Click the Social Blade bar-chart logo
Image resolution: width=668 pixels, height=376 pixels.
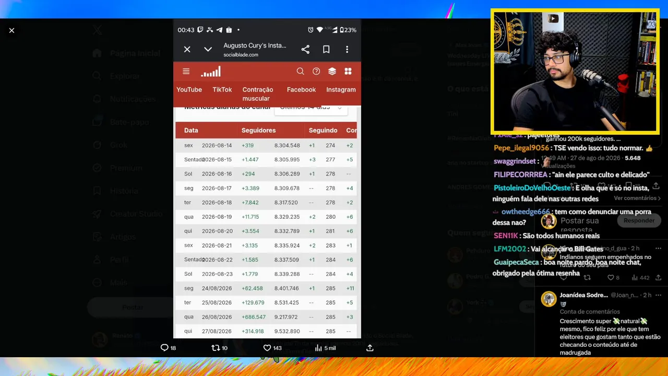point(211,72)
